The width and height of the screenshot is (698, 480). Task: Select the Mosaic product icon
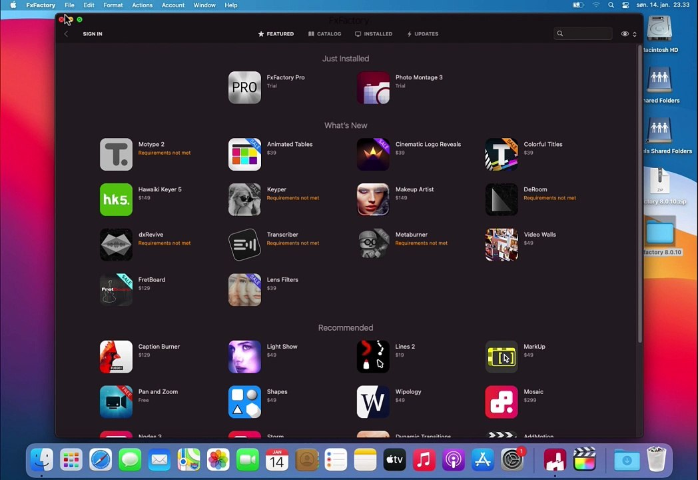point(502,402)
